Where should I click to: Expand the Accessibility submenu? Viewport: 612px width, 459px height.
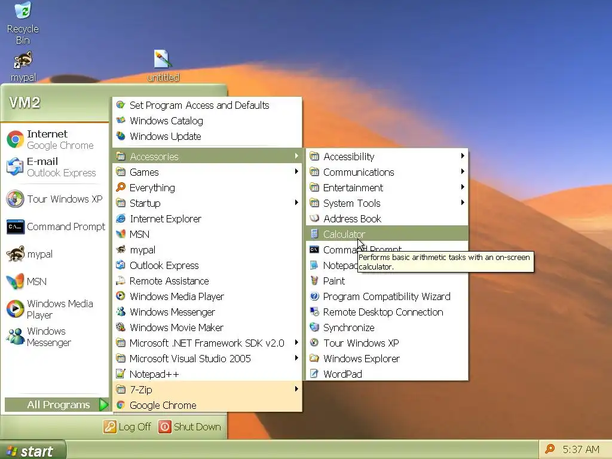tap(387, 156)
